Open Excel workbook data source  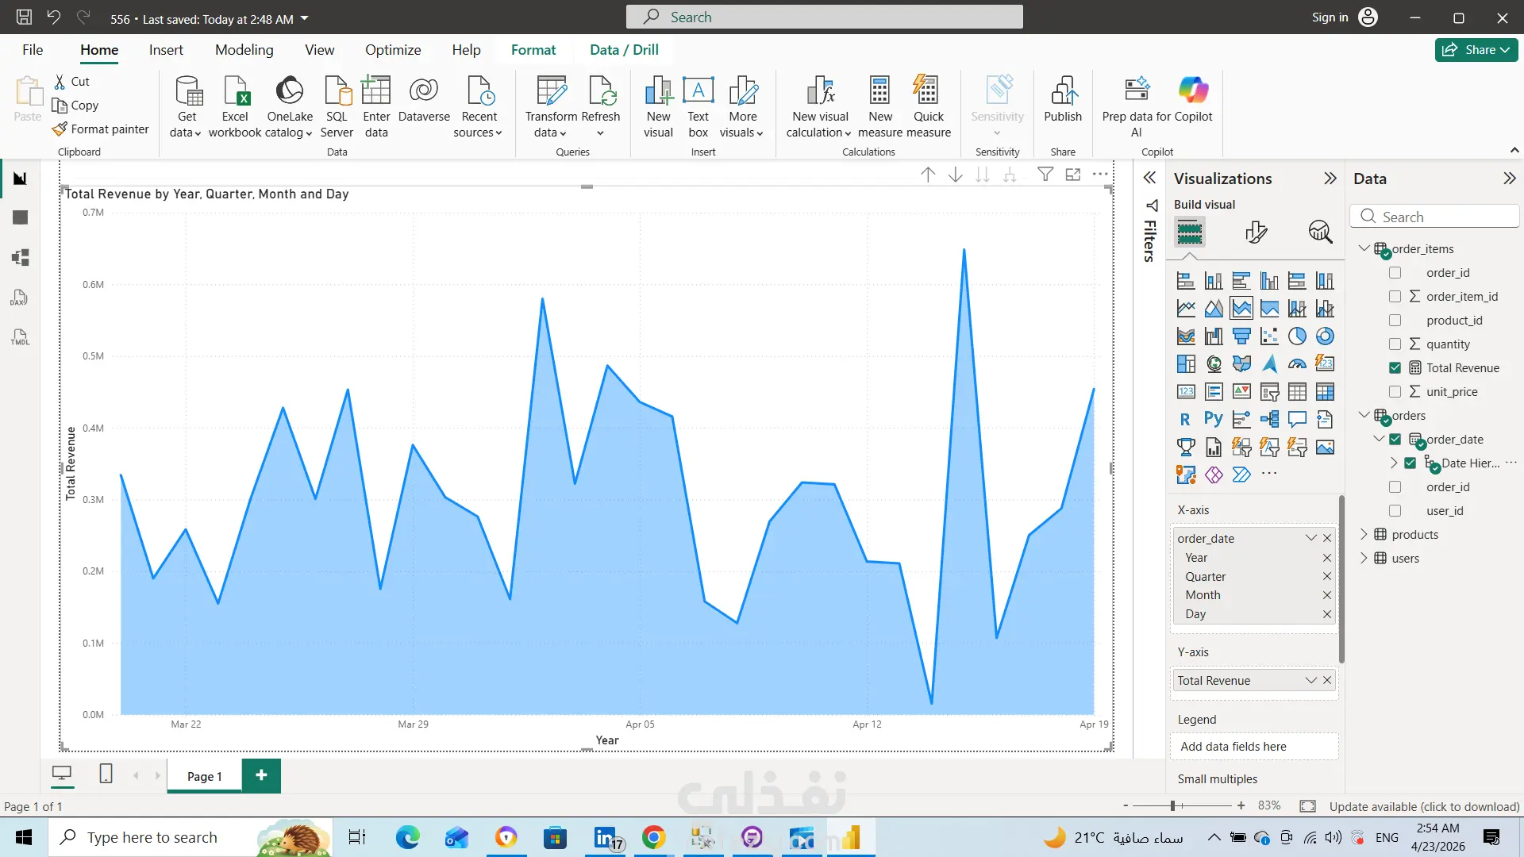point(235,106)
